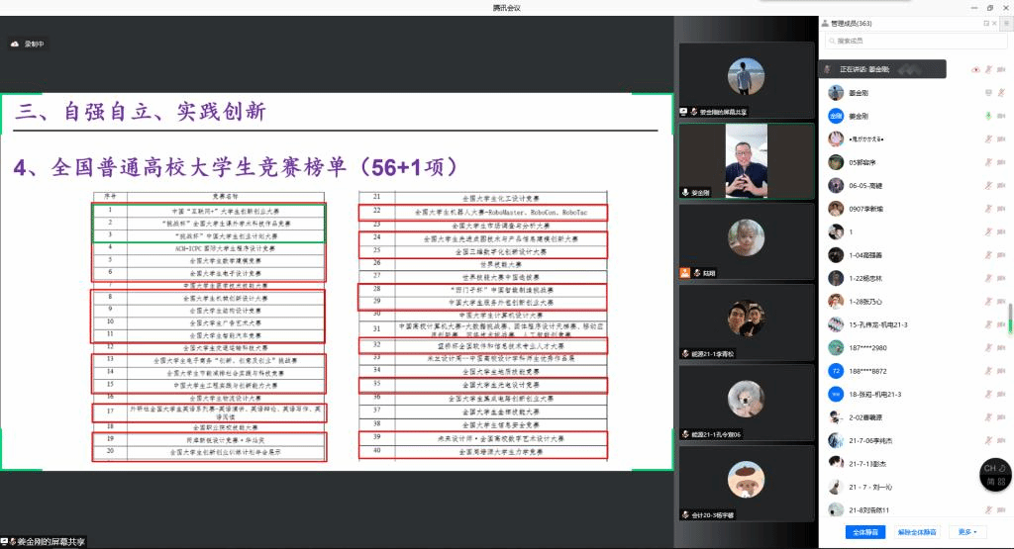The height and width of the screenshot is (549, 1014).
Task: Click the cloud recording indicator icon
Action: tap(15, 44)
